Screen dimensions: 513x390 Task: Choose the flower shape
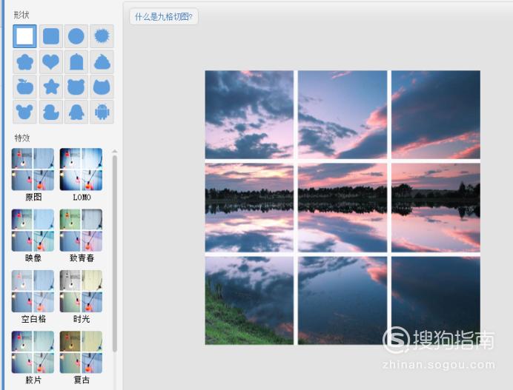[x=25, y=61]
